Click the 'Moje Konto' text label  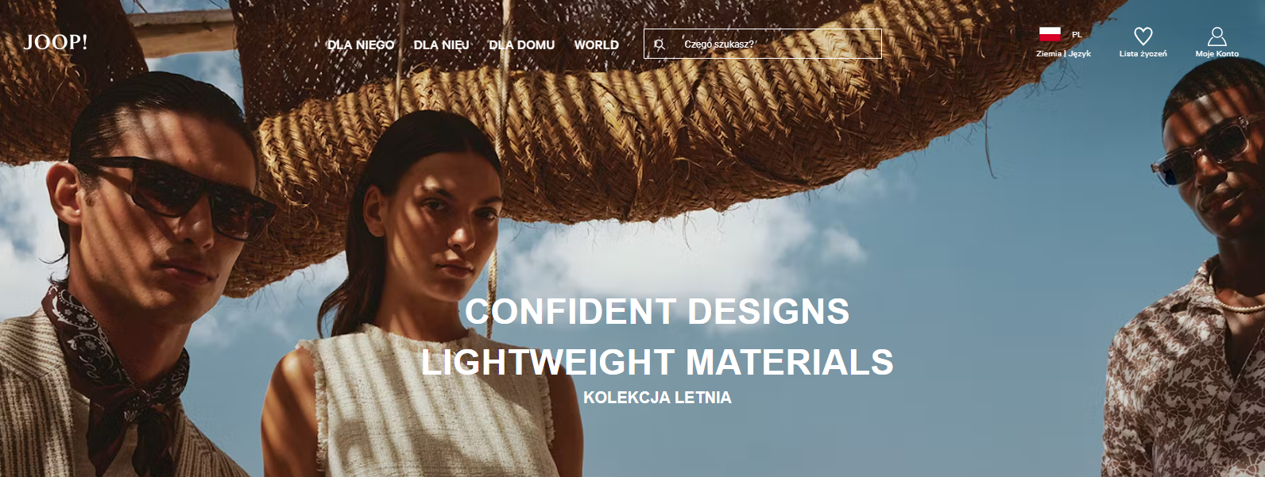(x=1217, y=54)
